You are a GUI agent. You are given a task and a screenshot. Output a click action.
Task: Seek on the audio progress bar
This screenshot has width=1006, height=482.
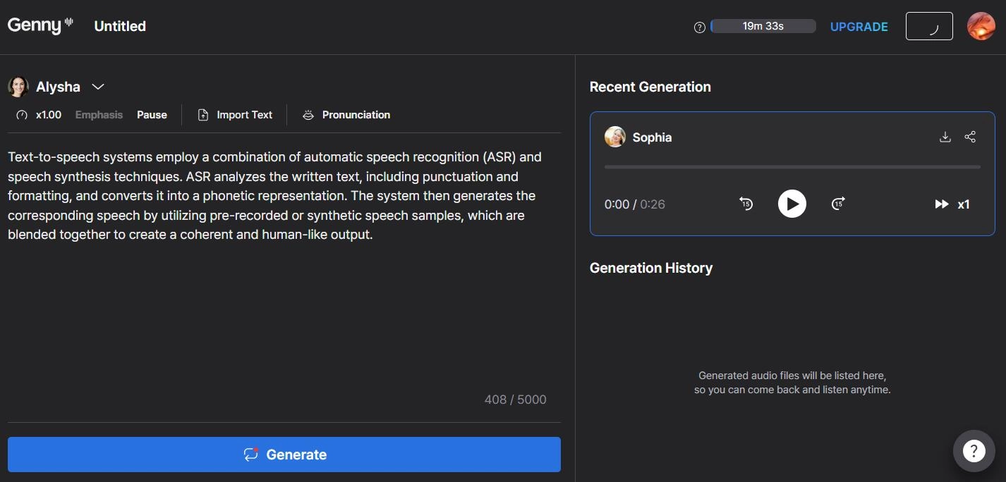pos(792,167)
